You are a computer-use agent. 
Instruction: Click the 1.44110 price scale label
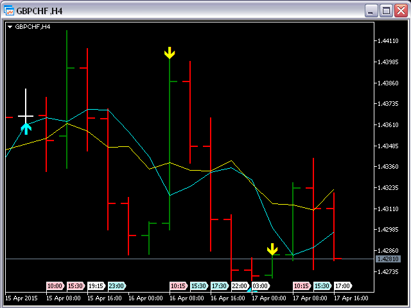pos(388,41)
